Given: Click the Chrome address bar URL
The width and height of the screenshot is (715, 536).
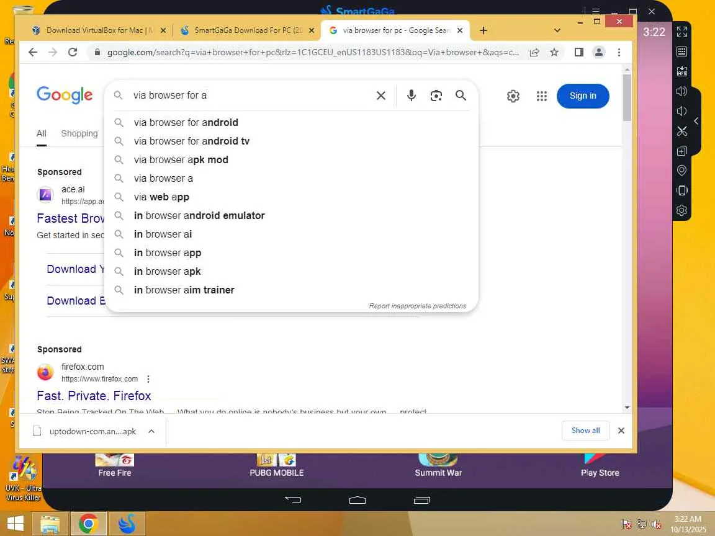Looking at the screenshot, I should (313, 52).
